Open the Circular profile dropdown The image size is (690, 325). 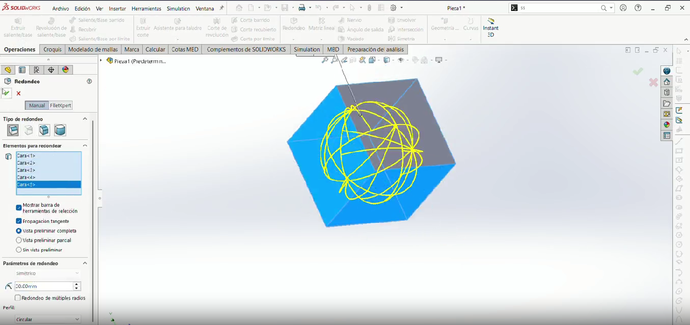coord(48,320)
